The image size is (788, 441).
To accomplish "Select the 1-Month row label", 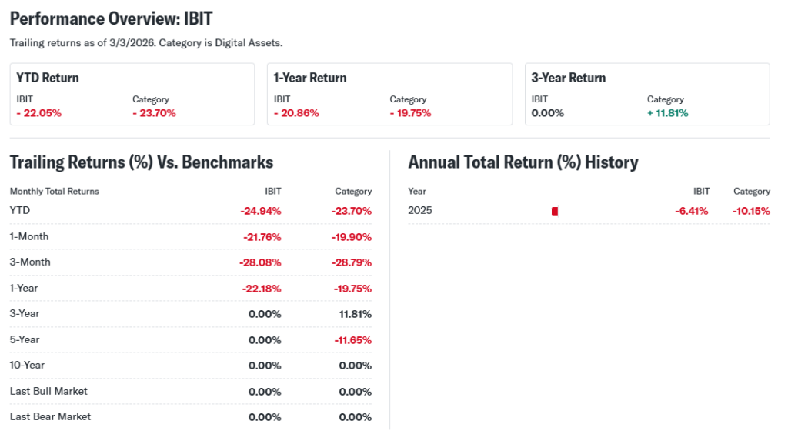I will [x=29, y=236].
